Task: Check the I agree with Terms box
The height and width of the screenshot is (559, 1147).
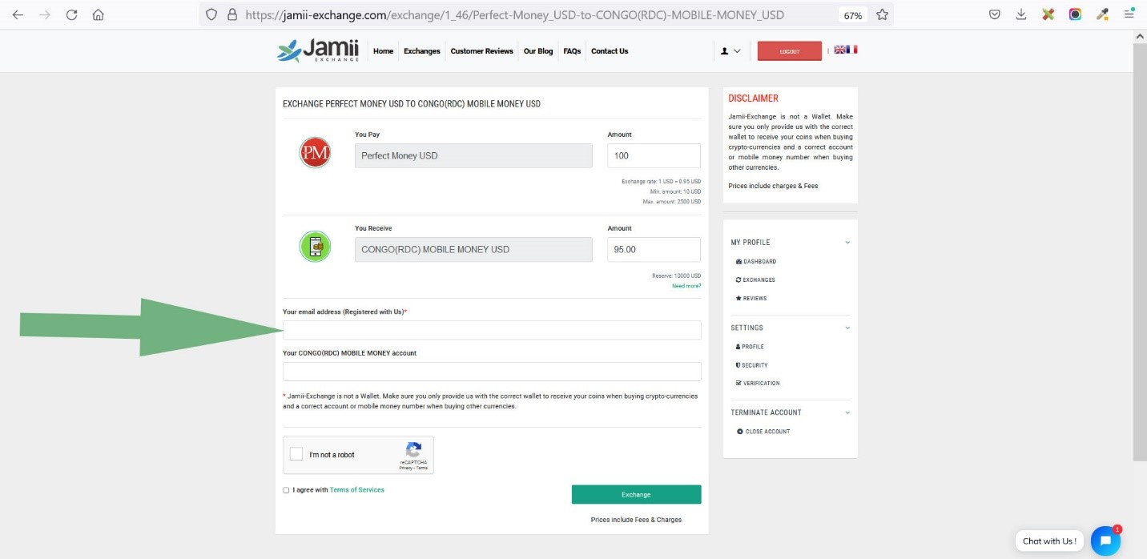Action: [x=286, y=490]
